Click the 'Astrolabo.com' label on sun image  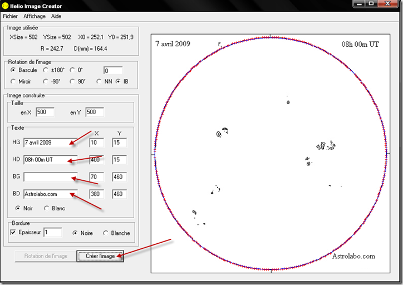353,256
